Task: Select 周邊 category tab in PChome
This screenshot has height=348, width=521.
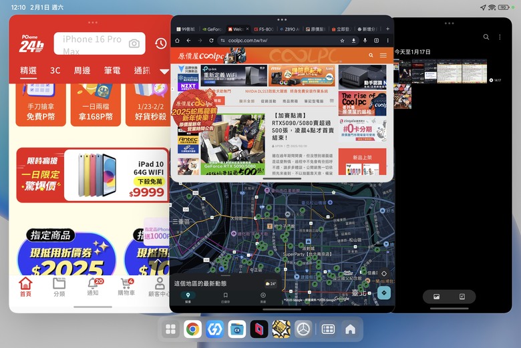Action: (81, 70)
